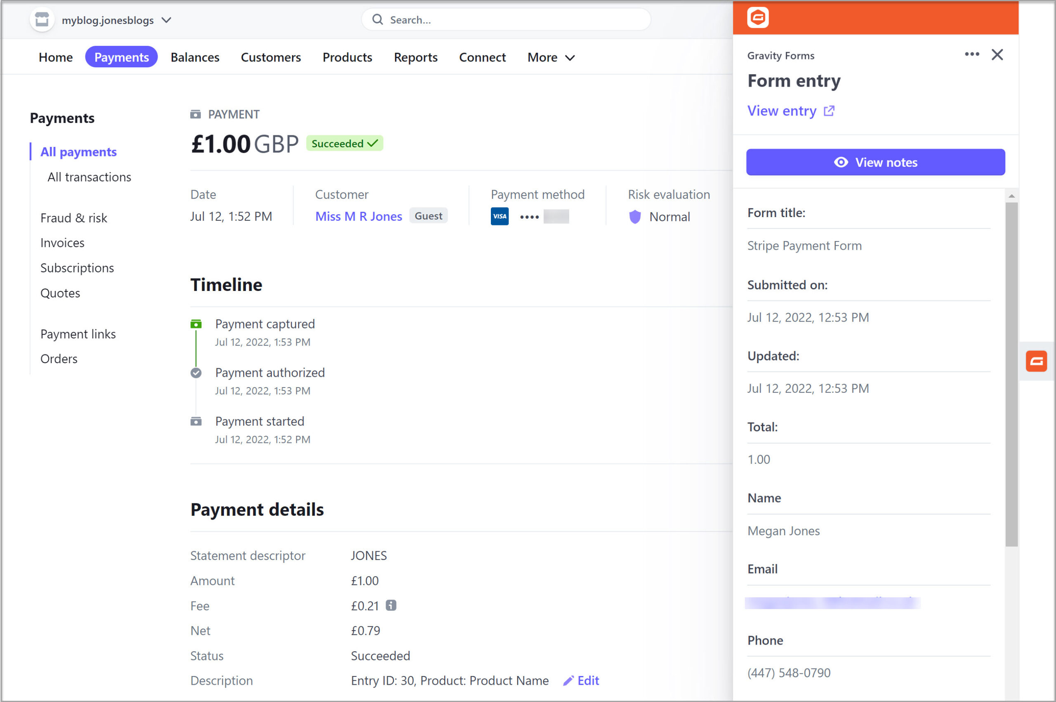
Task: Select Subscriptions in the Payments sidebar
Action: tap(77, 268)
